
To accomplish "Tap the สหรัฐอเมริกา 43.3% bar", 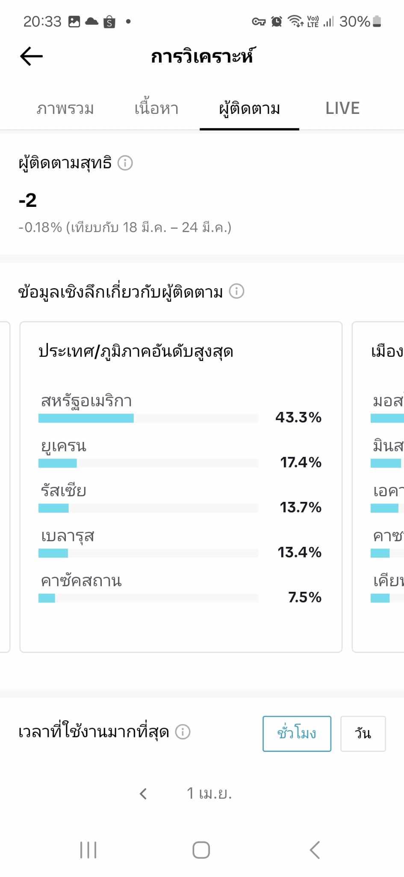I will point(148,418).
